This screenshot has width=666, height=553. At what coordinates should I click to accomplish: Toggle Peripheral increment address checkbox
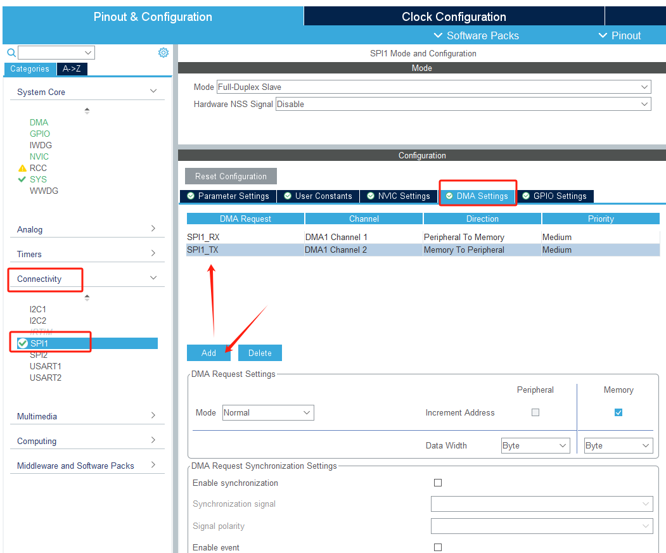coord(535,412)
